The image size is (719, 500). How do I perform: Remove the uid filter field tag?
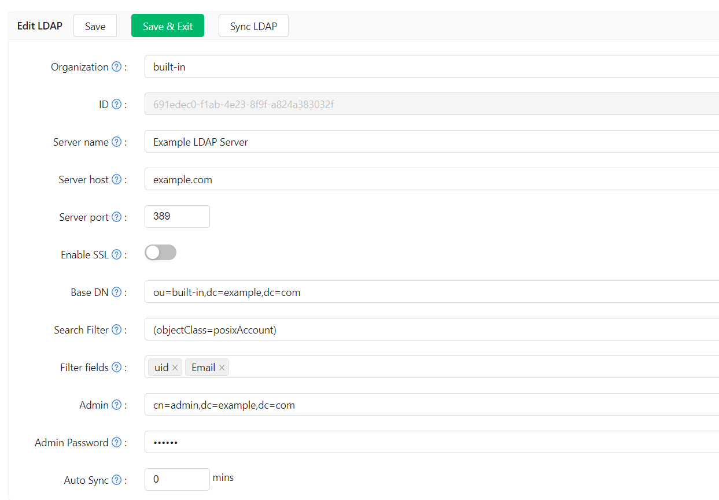(175, 367)
